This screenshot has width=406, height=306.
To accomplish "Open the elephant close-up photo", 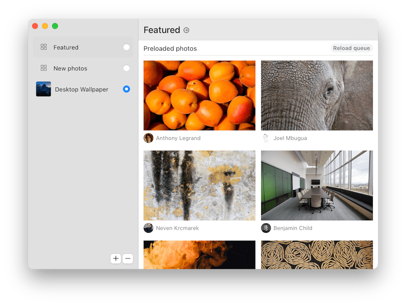I will [x=317, y=95].
